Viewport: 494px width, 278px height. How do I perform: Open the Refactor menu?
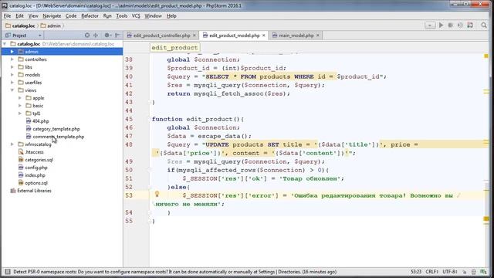pyautogui.click(x=90, y=15)
